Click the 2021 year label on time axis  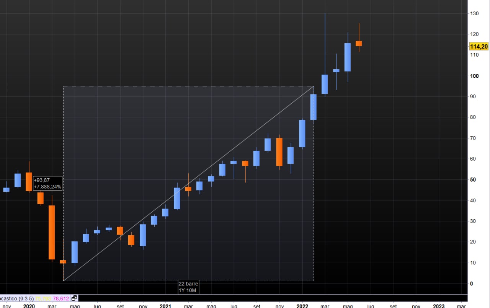pyautogui.click(x=165, y=306)
